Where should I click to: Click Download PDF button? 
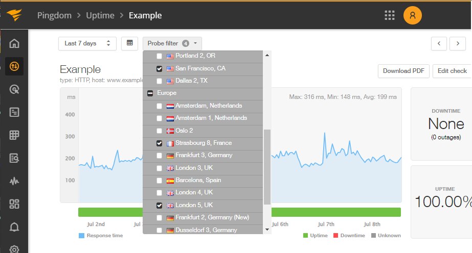coord(403,71)
